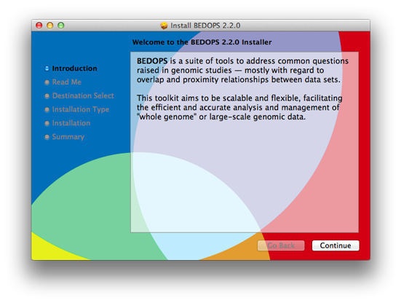Select the Summary step
Image resolution: width=401 pixels, height=303 pixels.
68,137
